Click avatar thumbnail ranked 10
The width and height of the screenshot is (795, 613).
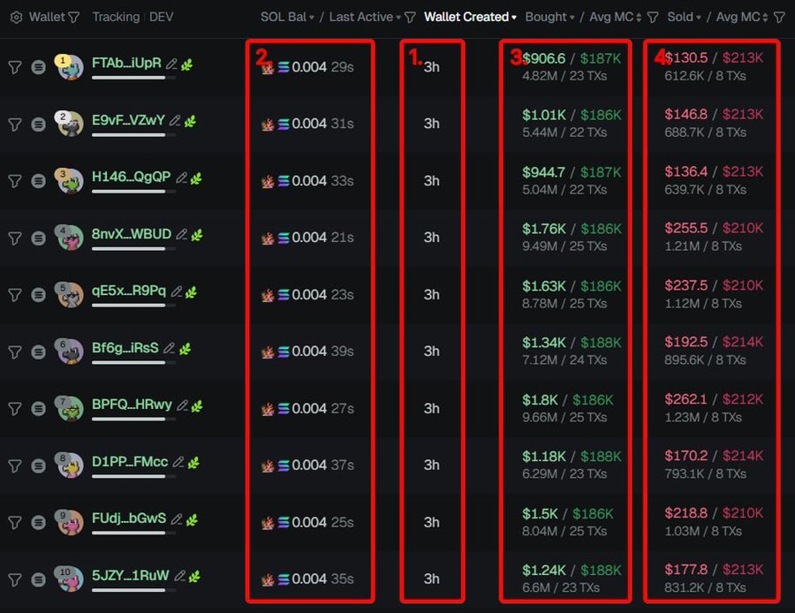[x=70, y=579]
